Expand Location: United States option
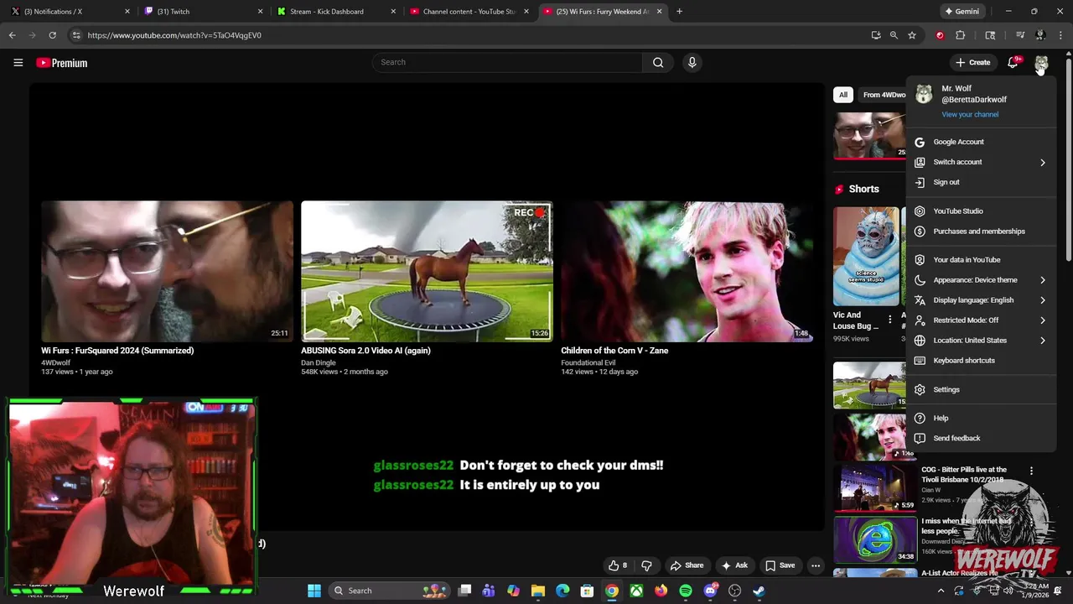Screen dimensions: 1073x604 click(981, 341)
